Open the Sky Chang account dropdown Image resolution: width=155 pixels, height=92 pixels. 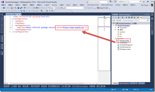click(145, 5)
